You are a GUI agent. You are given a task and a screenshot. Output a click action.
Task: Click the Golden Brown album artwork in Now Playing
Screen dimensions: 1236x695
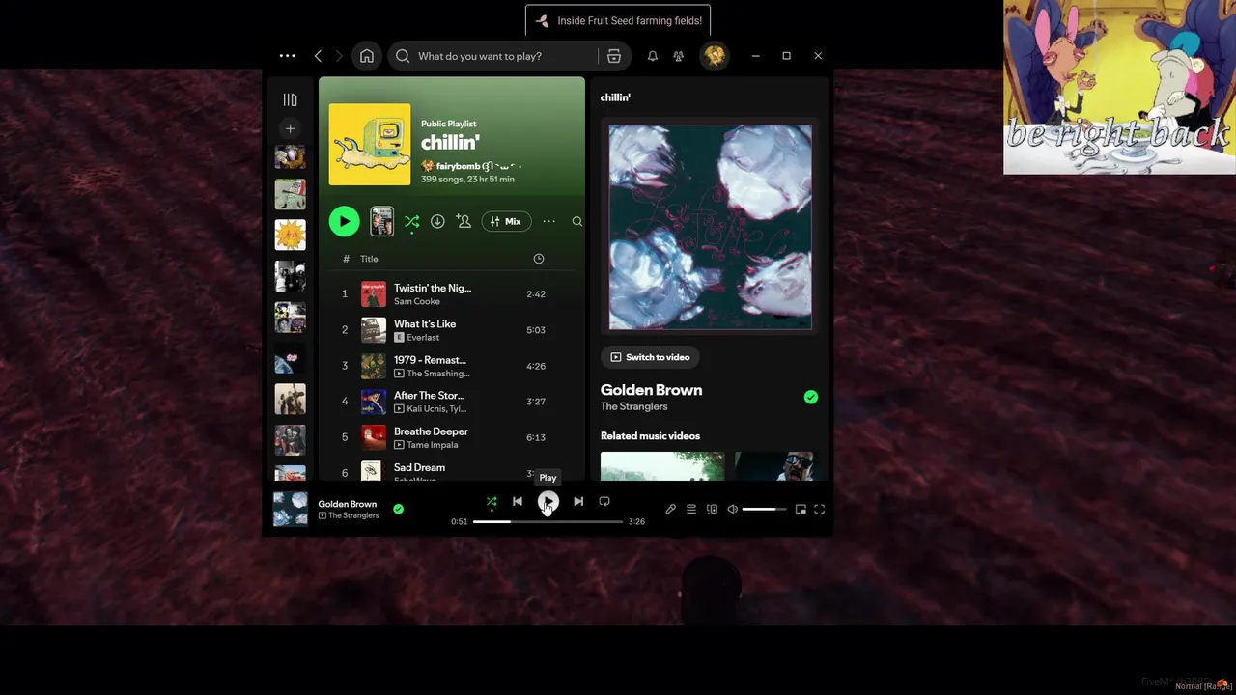pyautogui.click(x=710, y=227)
